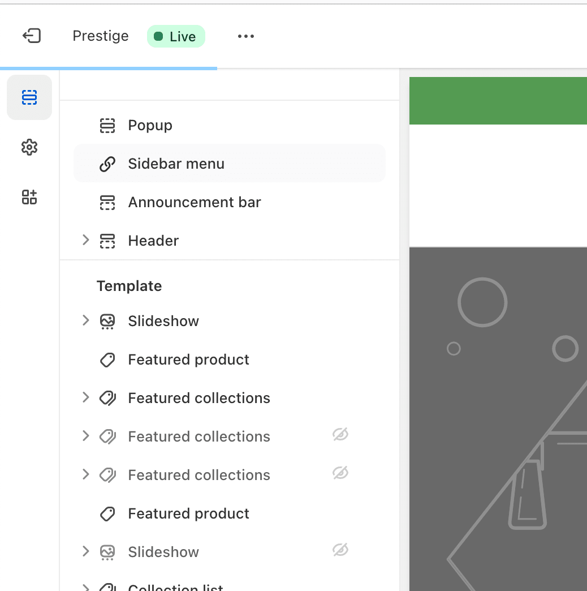This screenshot has width=587, height=591.
Task: Click the Live status badge
Action: (176, 37)
